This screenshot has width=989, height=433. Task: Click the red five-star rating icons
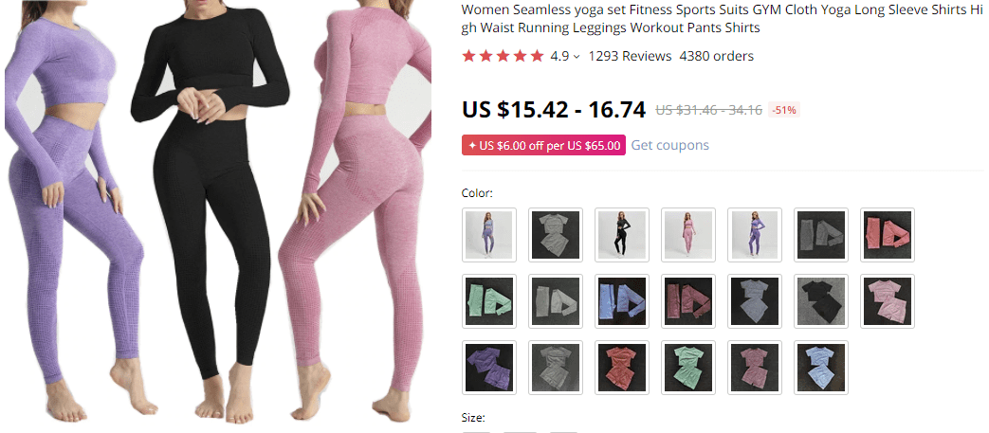pos(502,56)
